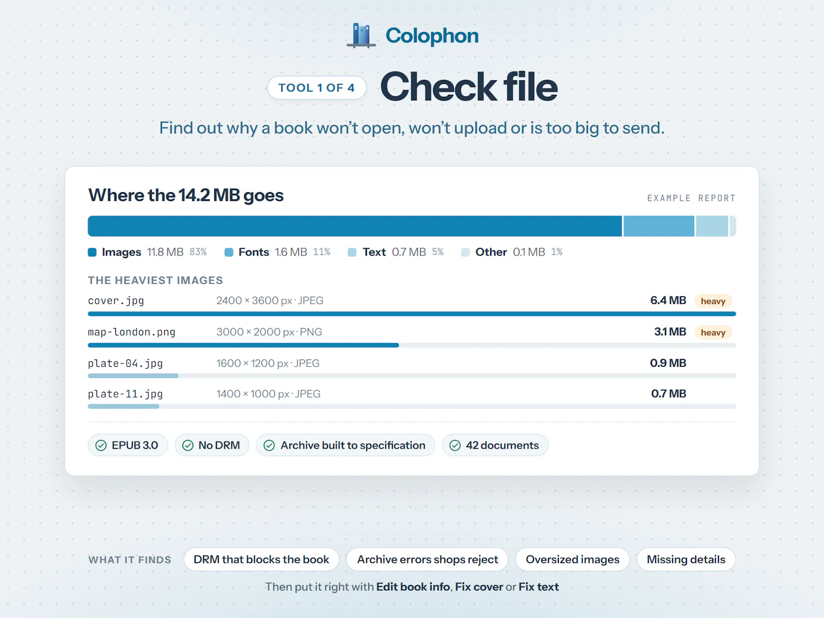Screen dimensions: 824x618
Task: Click the 42 documents status chip
Action: click(x=495, y=445)
